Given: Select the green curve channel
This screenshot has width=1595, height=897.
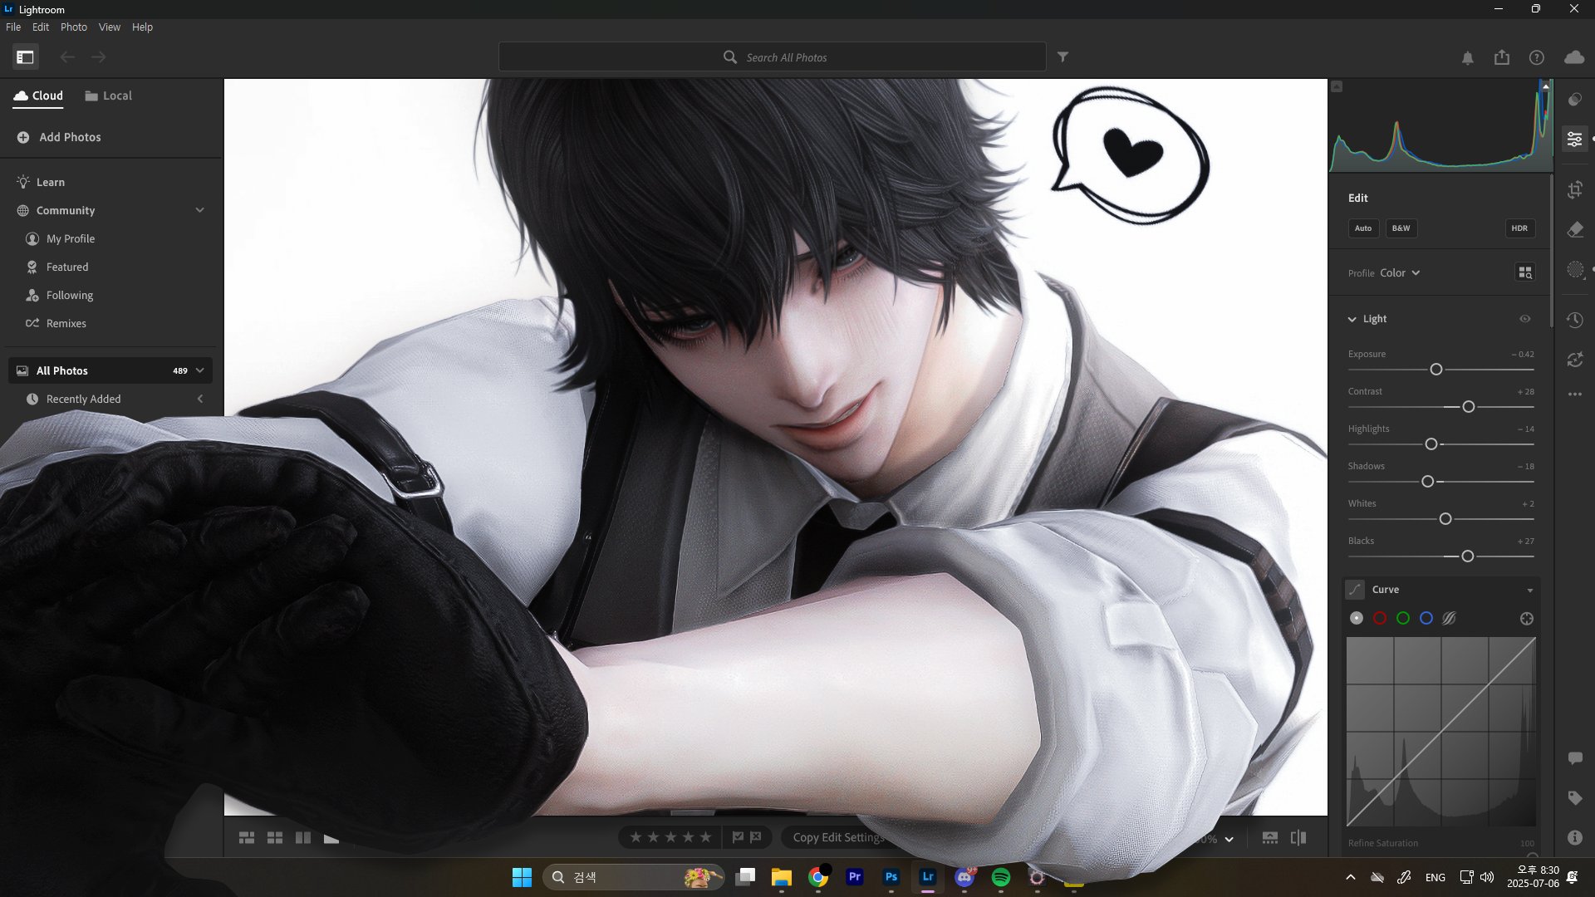Looking at the screenshot, I should tap(1403, 618).
